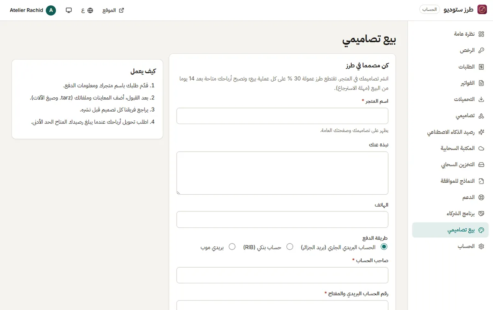Click the اسم المتجر input field
This screenshot has height=310, width=493.
pyautogui.click(x=282, y=116)
